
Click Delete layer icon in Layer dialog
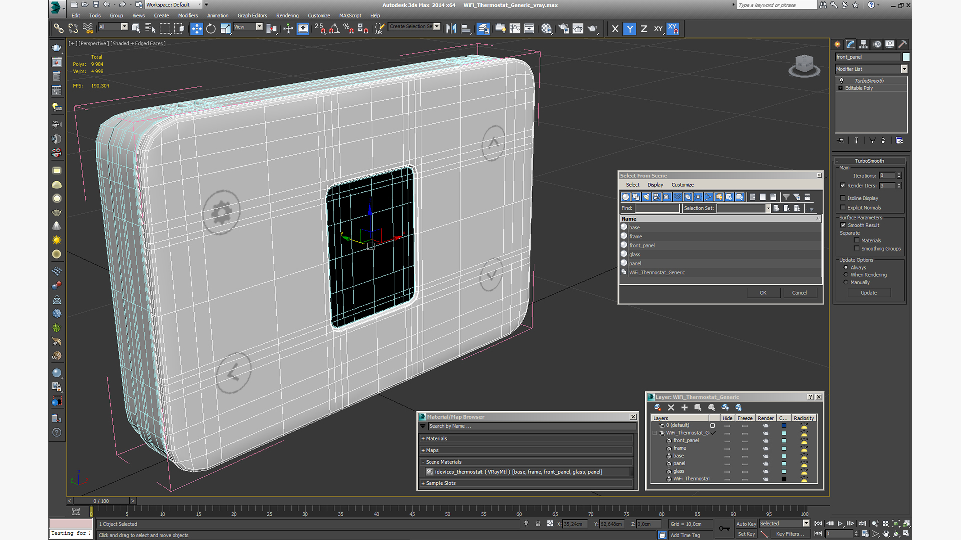[x=671, y=407]
